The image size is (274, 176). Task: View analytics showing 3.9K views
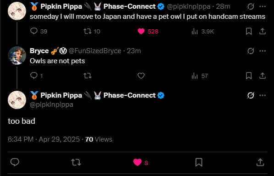(x=203, y=31)
